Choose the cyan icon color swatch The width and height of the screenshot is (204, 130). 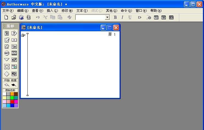tap(8, 105)
